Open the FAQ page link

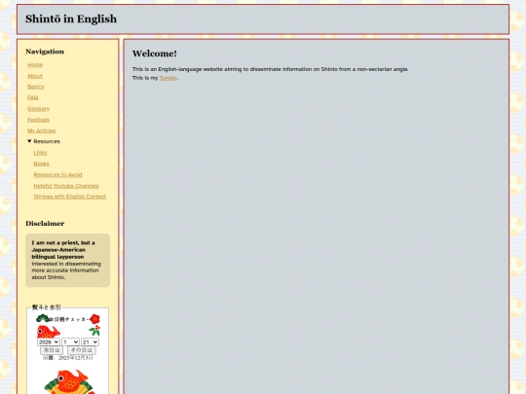point(32,97)
